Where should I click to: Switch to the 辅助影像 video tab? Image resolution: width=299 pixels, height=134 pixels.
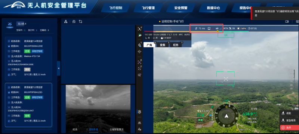click(93, 130)
